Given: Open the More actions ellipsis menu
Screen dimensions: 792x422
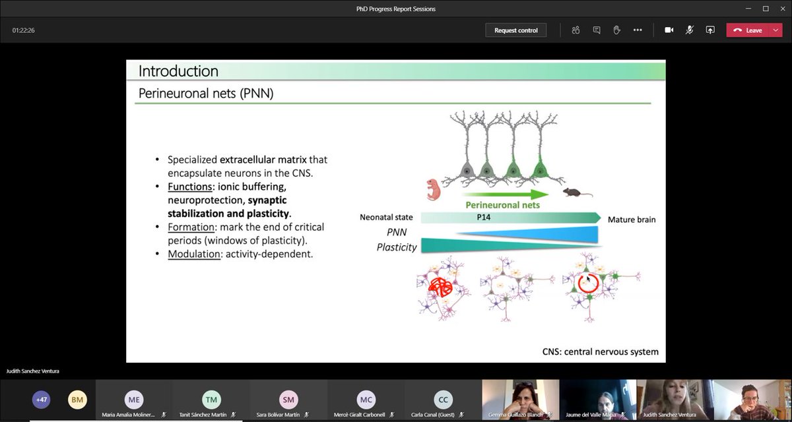Looking at the screenshot, I should click(638, 30).
